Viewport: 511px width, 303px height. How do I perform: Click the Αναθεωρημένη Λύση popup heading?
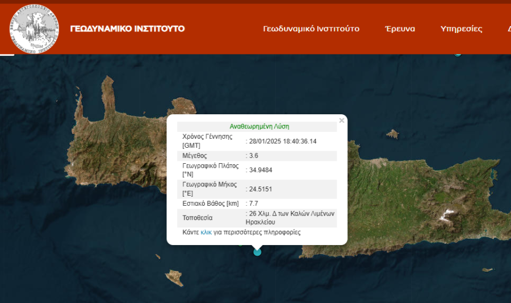259,126
